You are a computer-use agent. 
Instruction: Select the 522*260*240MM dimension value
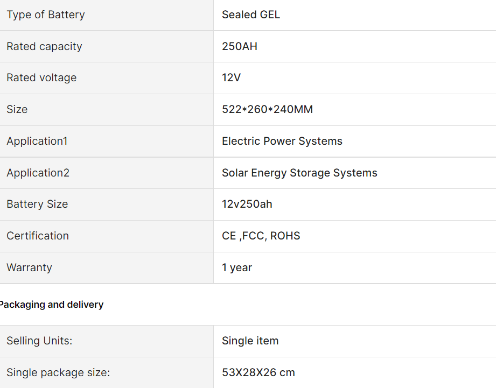267,109
